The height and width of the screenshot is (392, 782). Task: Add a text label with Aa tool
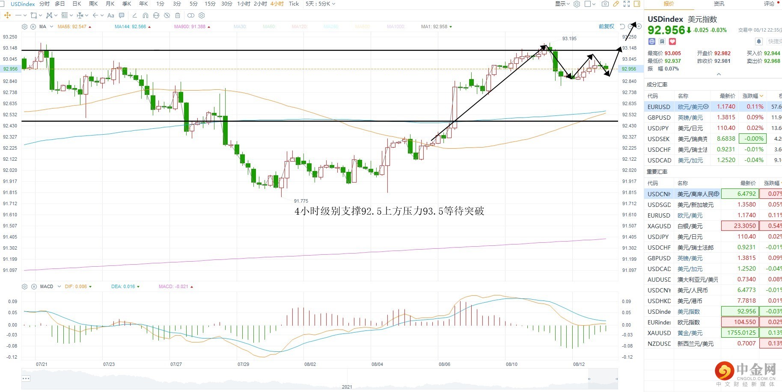point(111,15)
